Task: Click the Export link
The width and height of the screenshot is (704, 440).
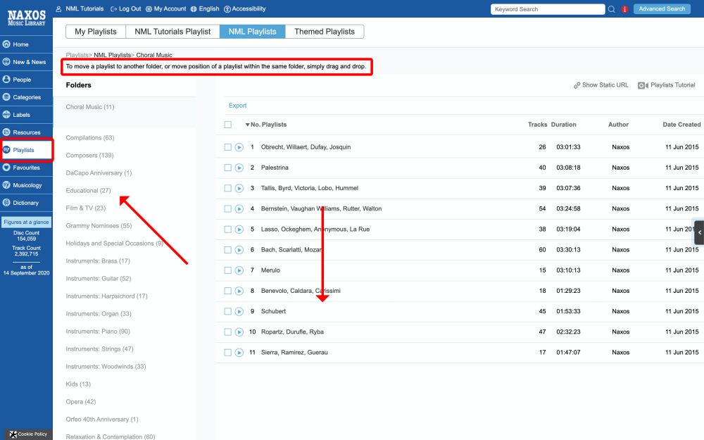Action: click(x=237, y=106)
